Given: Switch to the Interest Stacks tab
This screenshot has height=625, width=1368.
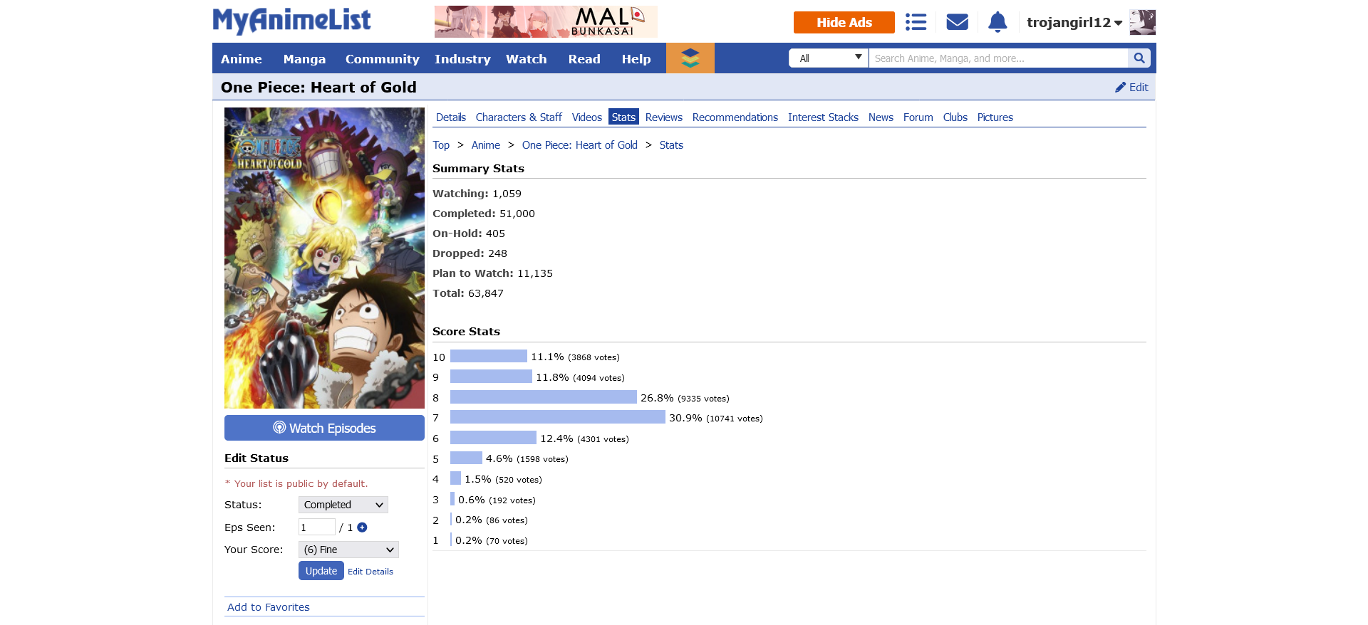Looking at the screenshot, I should (x=823, y=117).
